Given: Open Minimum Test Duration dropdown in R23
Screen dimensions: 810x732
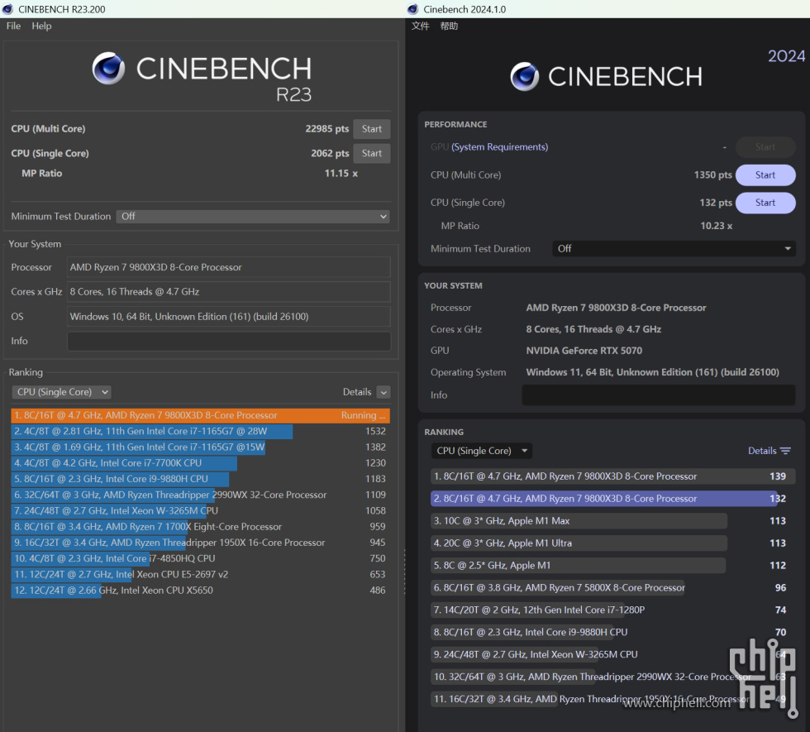Looking at the screenshot, I should (x=253, y=217).
